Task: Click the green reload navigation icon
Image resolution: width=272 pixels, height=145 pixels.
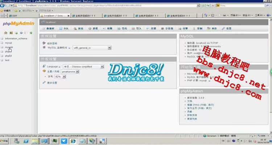Action: tap(31, 33)
